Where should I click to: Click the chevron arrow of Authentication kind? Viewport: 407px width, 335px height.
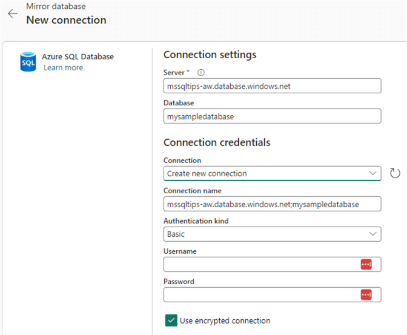(x=372, y=234)
